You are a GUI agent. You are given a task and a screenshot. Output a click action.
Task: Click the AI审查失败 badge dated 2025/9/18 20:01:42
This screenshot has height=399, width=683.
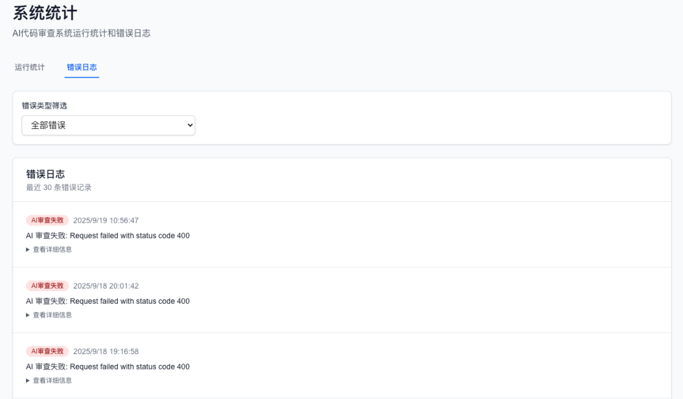tap(47, 286)
